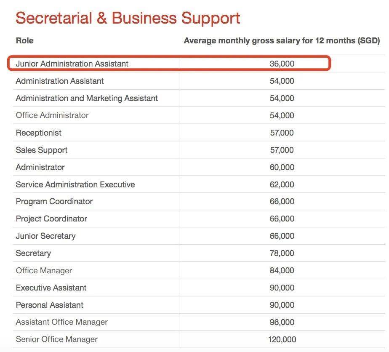Open the Assistant Office Manager link
Screen dimensions: 389x352
click(62, 322)
